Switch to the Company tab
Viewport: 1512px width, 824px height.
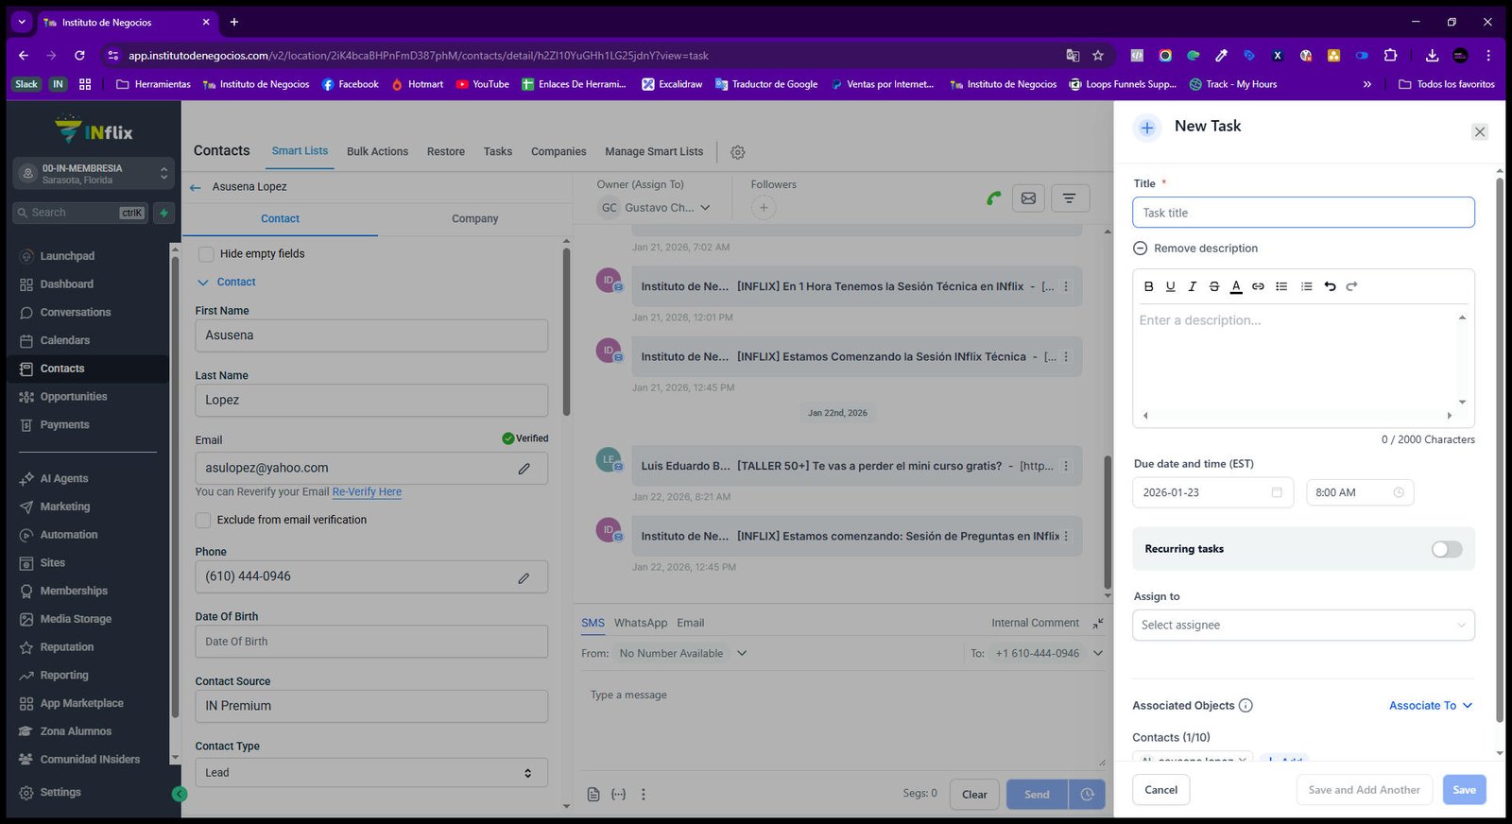click(474, 218)
